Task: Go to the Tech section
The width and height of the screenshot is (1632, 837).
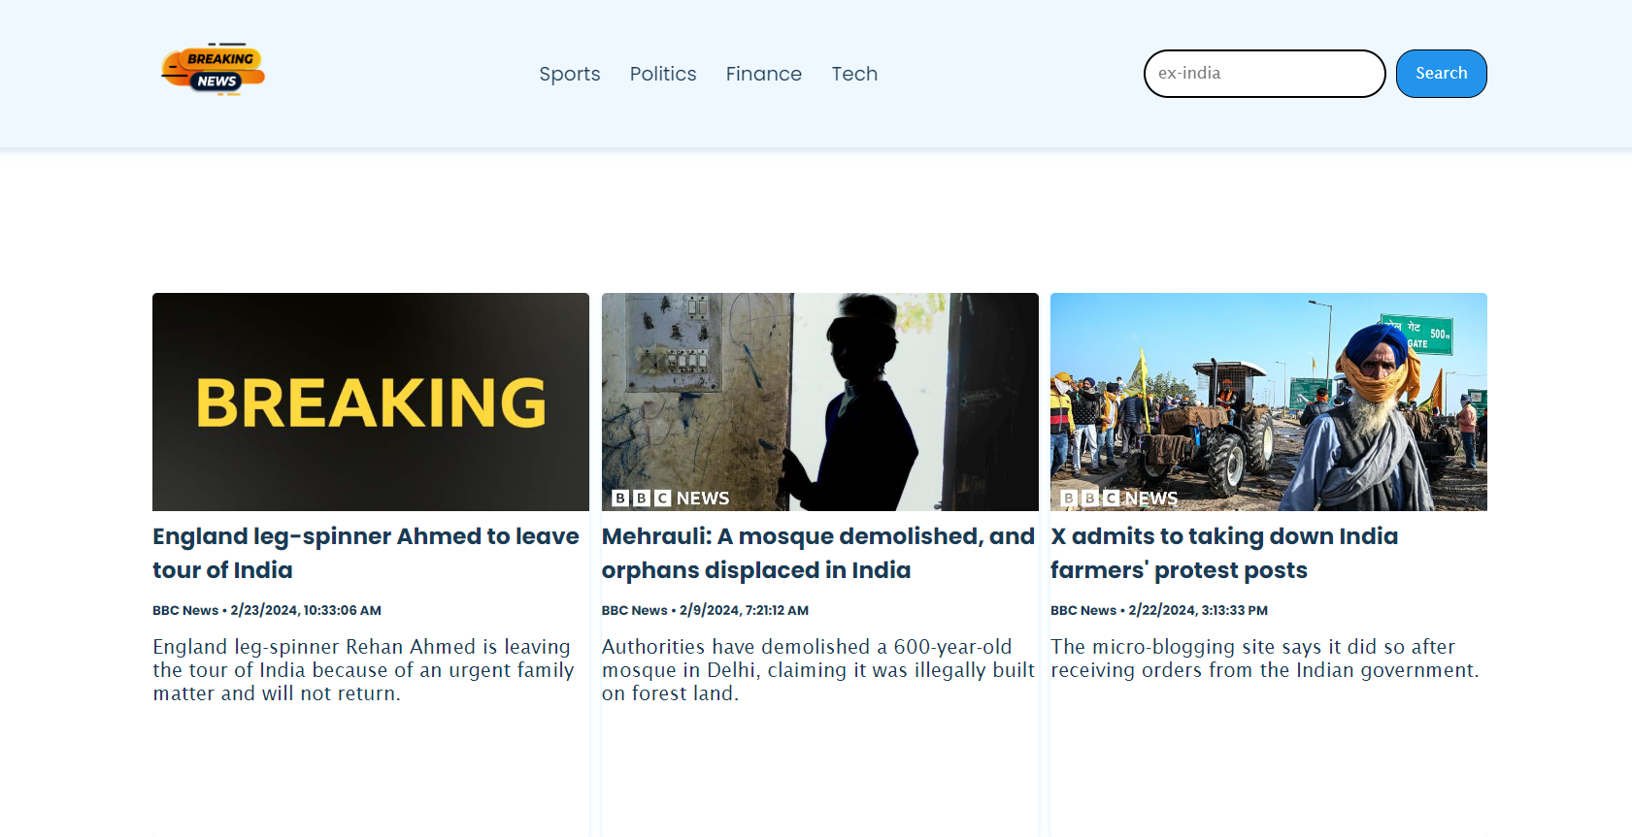Action: coord(853,74)
